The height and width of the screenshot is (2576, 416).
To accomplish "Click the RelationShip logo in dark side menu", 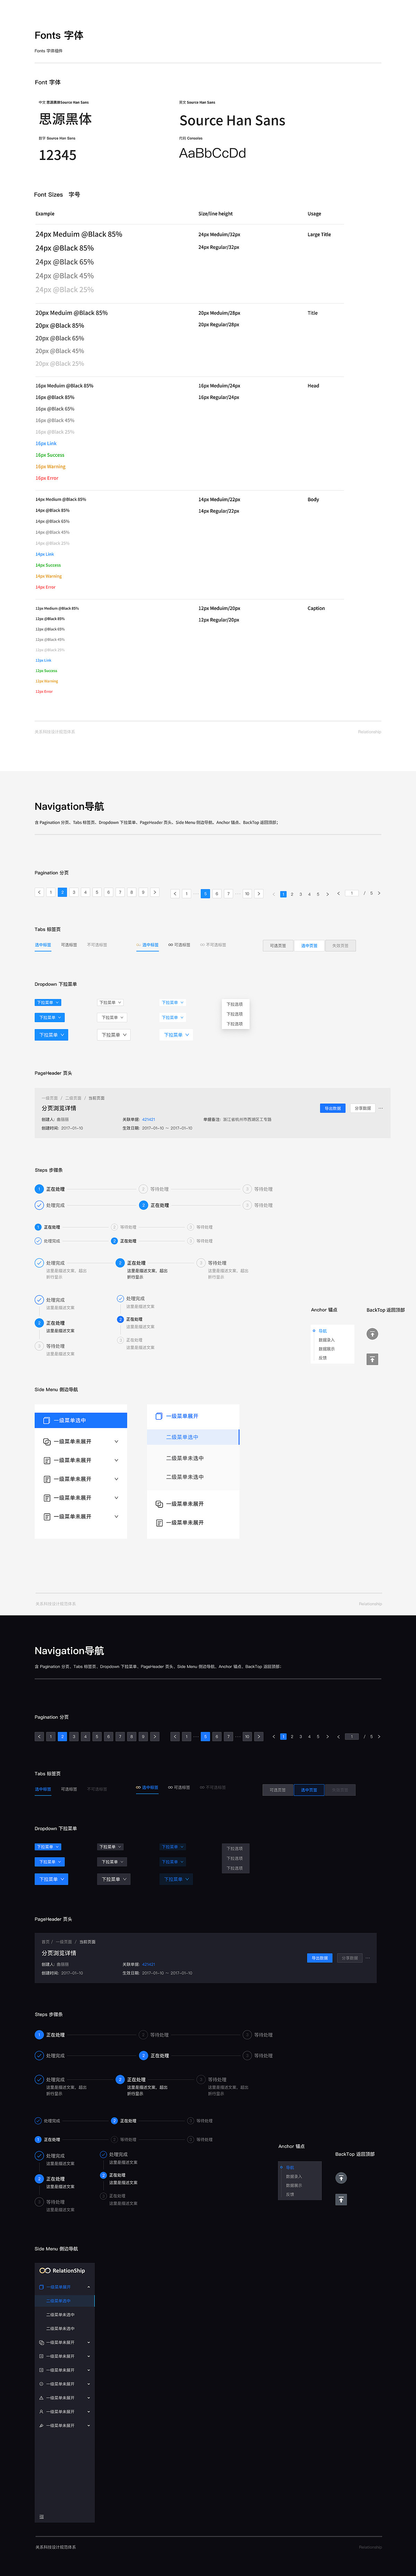I will (62, 2271).
